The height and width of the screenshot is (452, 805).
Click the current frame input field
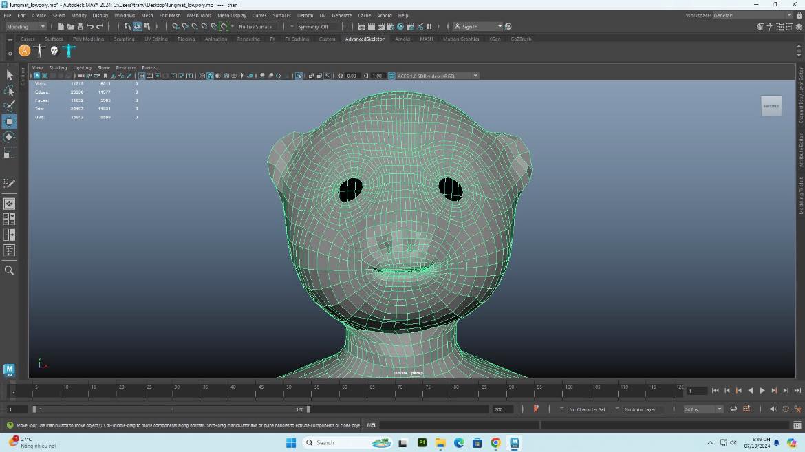click(697, 391)
